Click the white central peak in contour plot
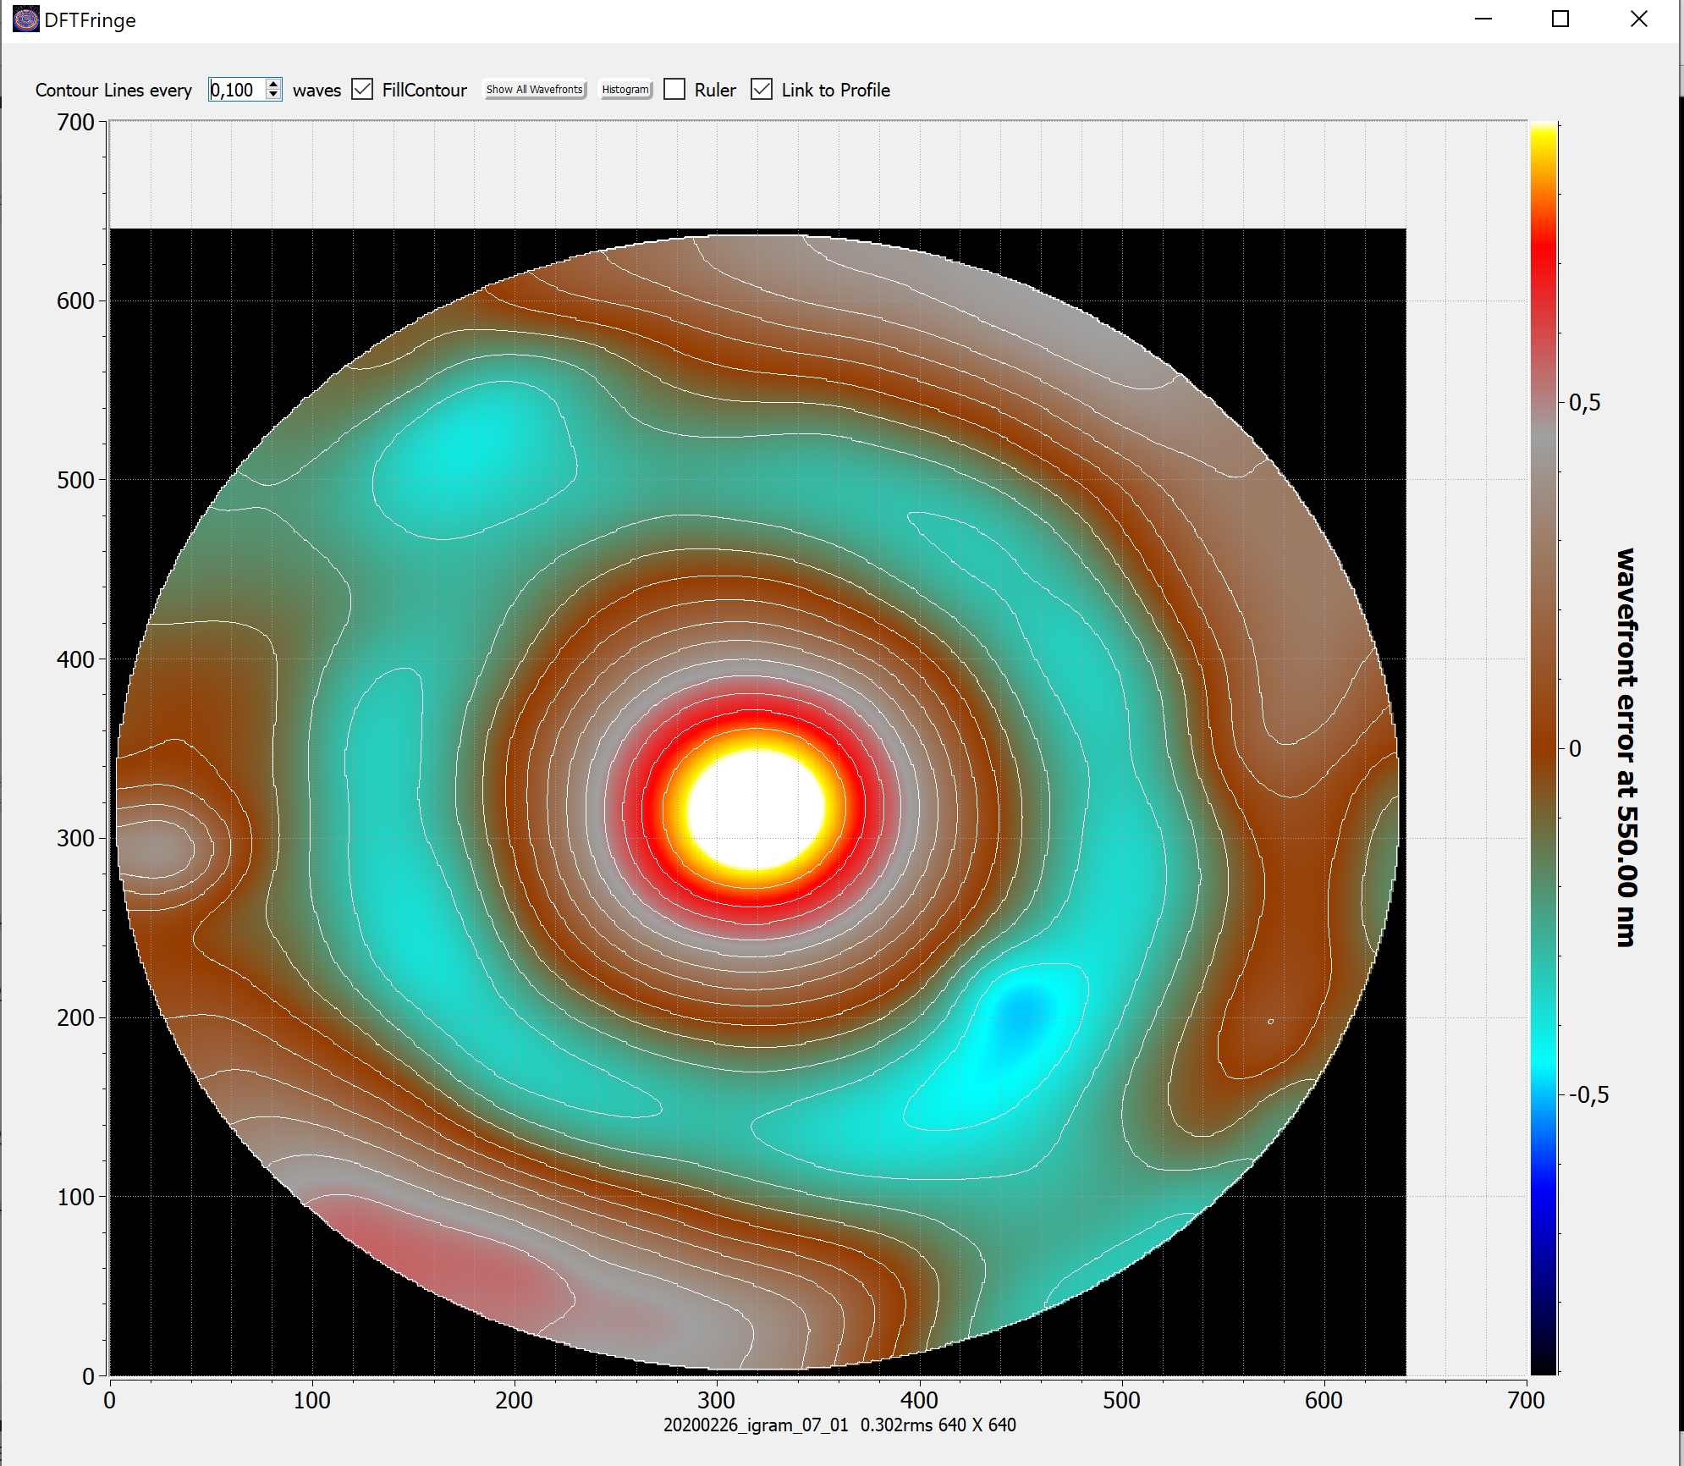1684x1466 pixels. (755, 808)
